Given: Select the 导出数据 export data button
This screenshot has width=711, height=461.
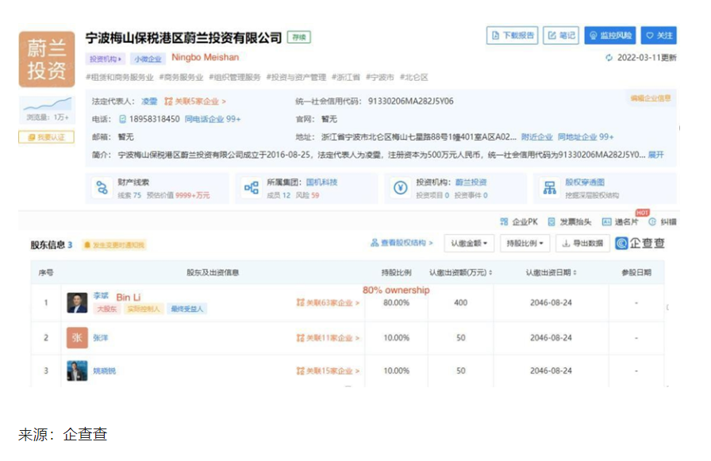Looking at the screenshot, I should [x=582, y=244].
